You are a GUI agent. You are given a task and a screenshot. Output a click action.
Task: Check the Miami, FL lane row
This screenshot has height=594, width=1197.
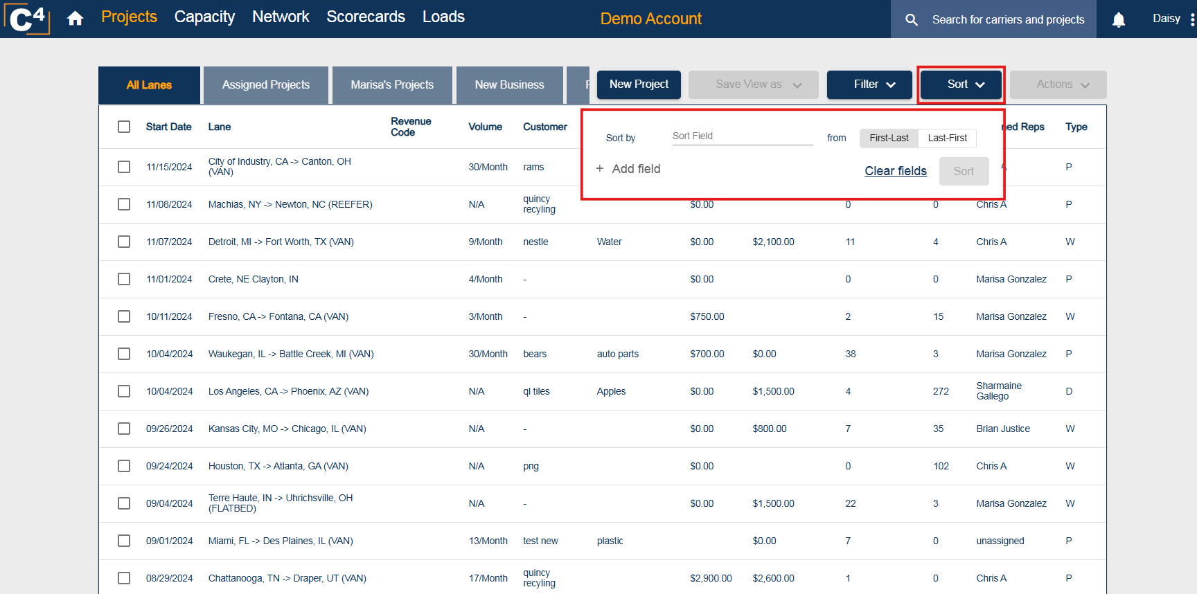124,541
